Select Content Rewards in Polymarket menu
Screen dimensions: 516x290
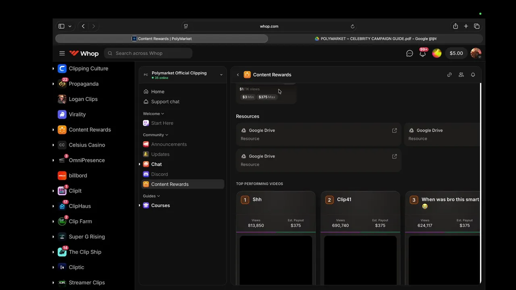pos(183,184)
